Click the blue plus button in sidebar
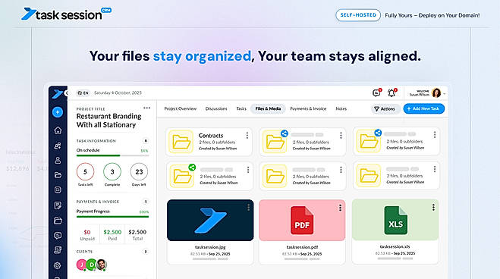The width and height of the screenshot is (500, 279). (58, 112)
